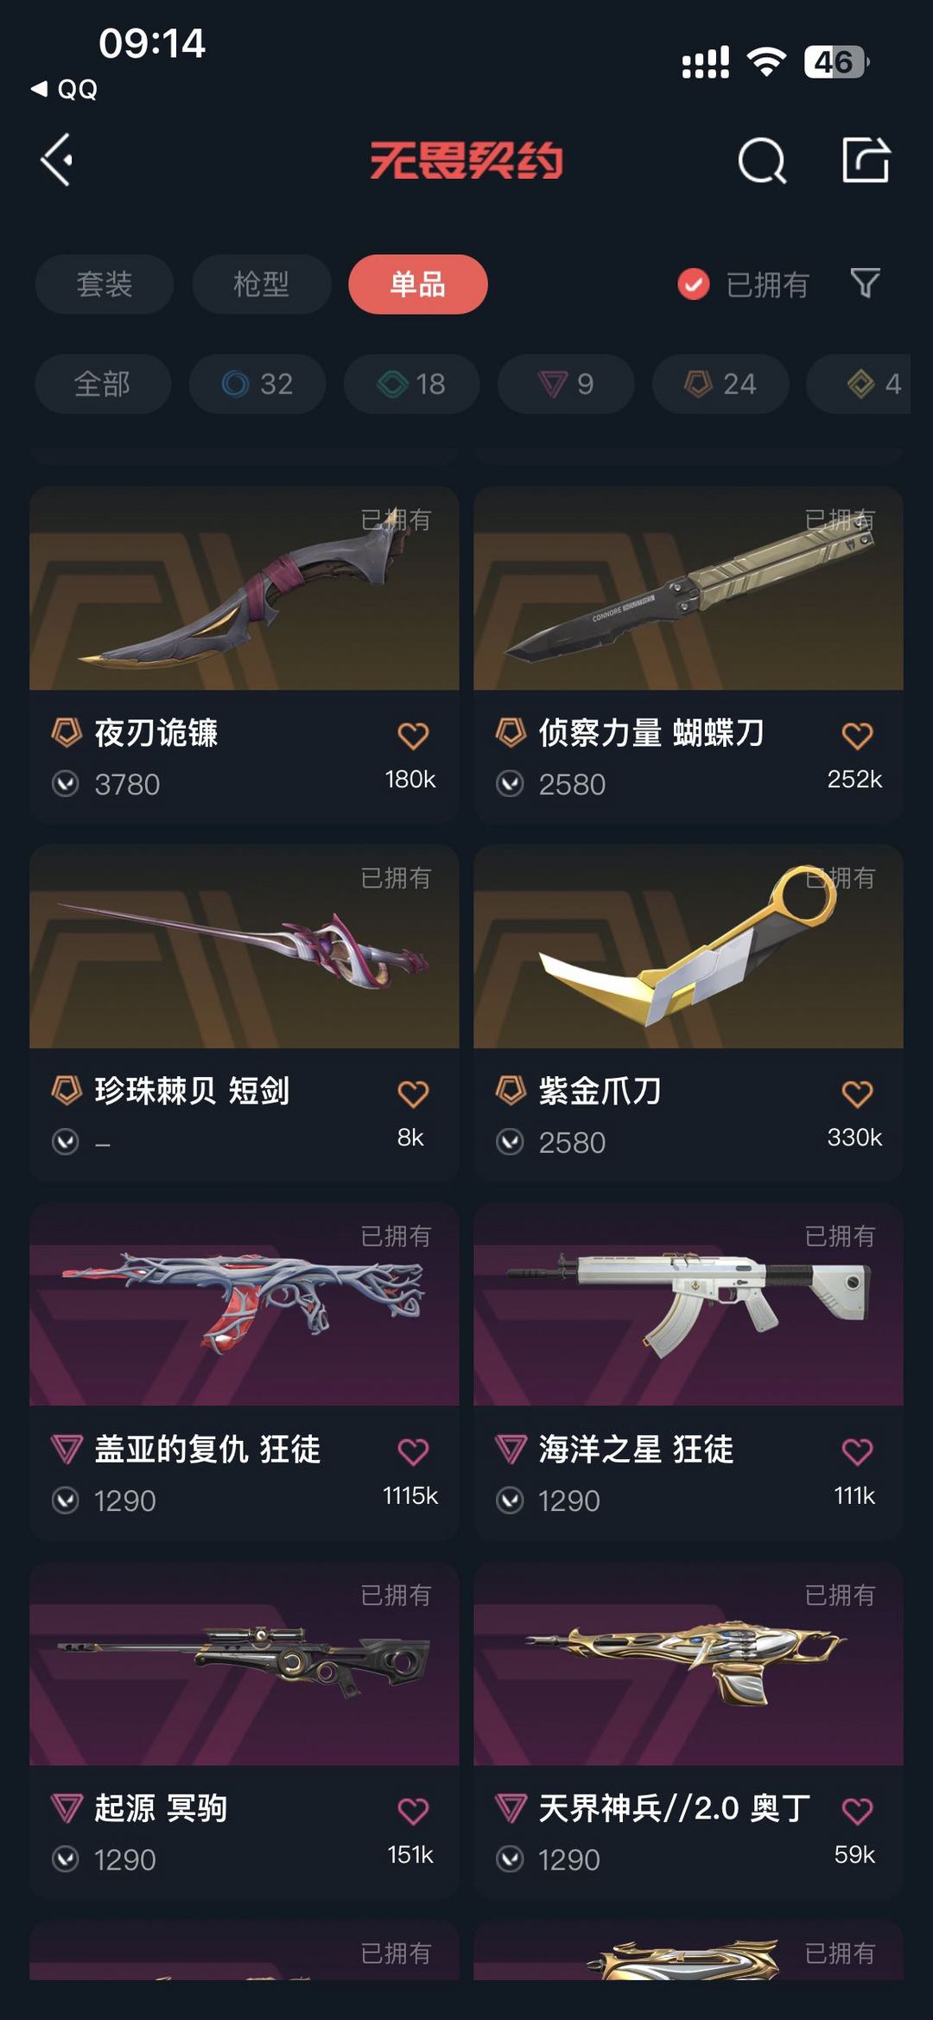Filter by orange tier chip showing 24
The width and height of the screenshot is (933, 2020).
coord(720,384)
